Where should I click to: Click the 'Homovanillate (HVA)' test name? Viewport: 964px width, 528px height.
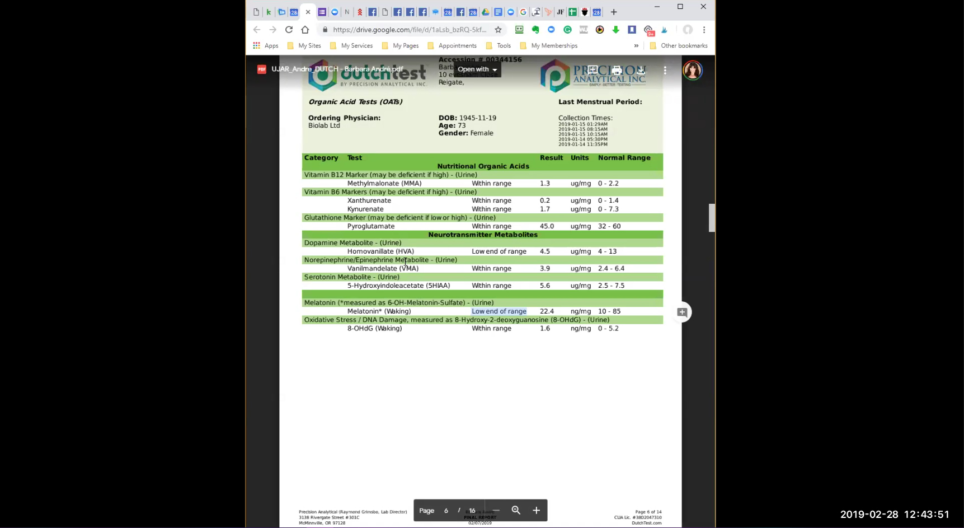(x=380, y=251)
